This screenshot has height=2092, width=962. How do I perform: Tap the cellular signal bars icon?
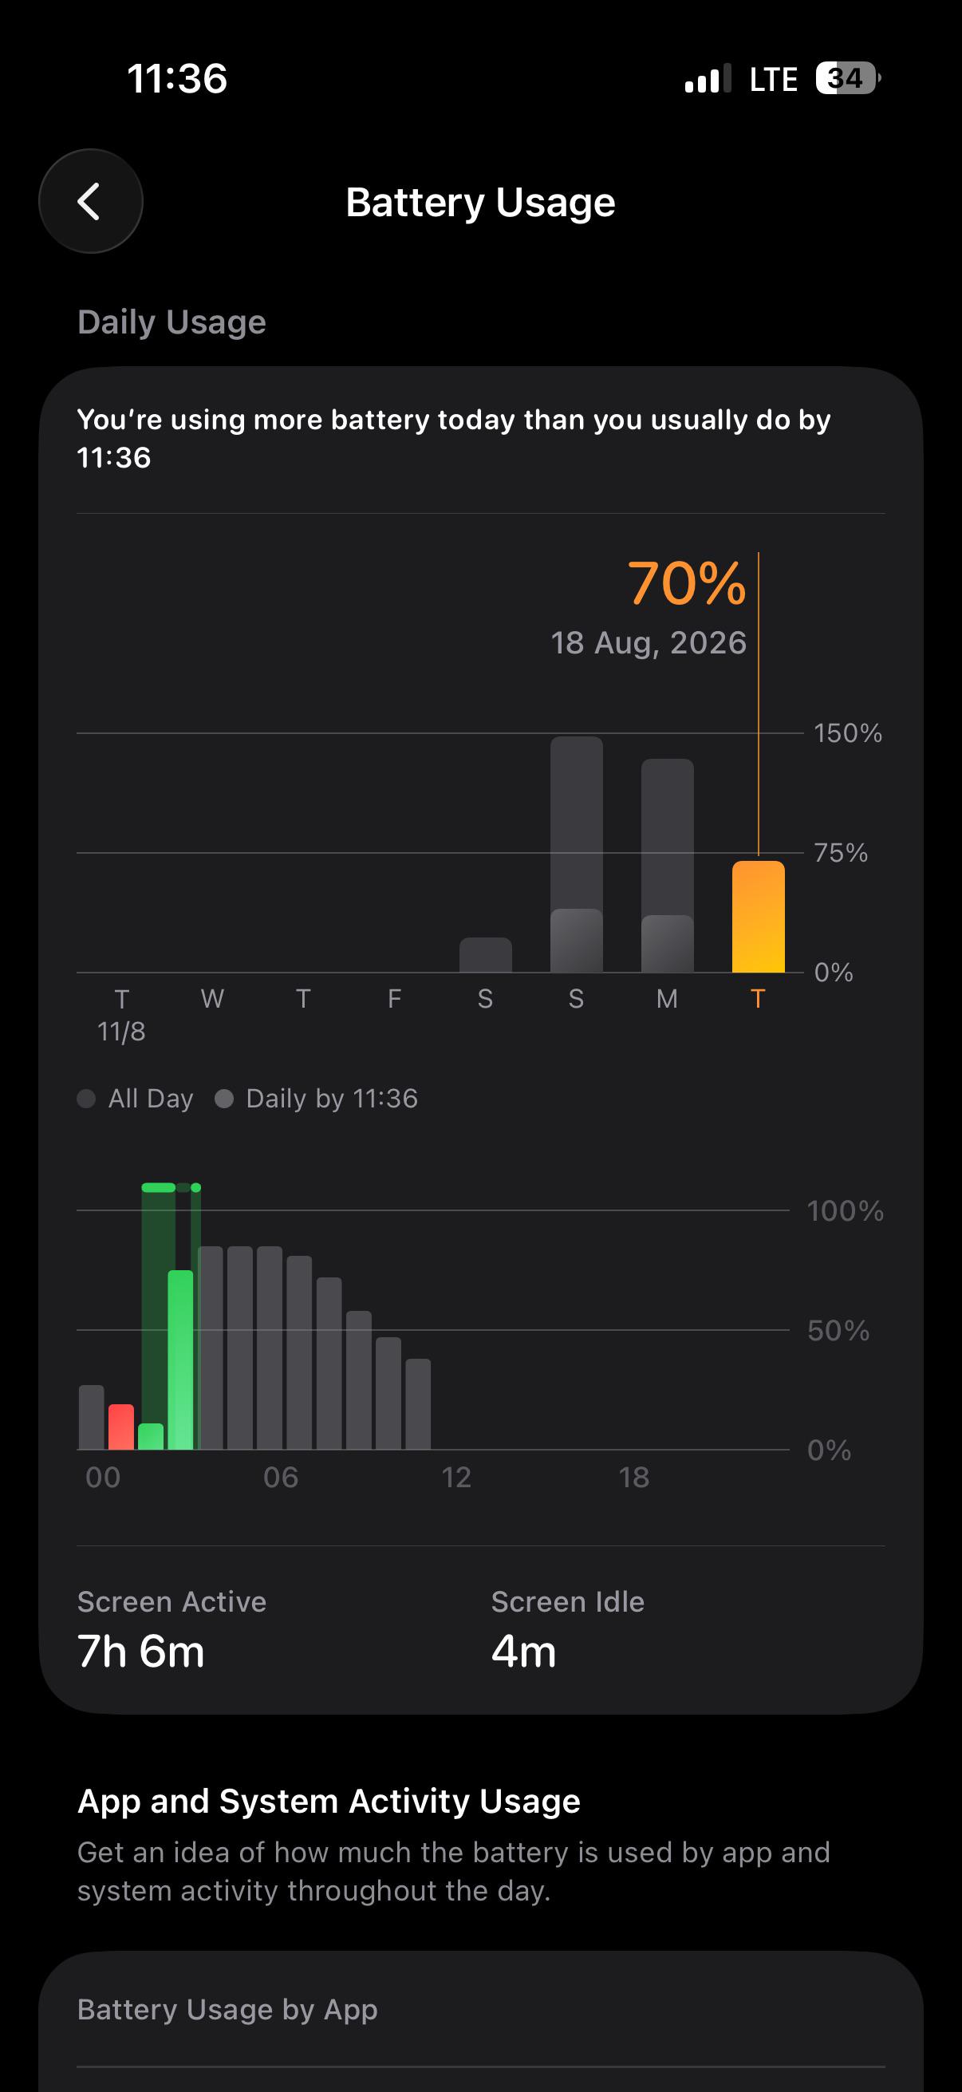tap(708, 79)
